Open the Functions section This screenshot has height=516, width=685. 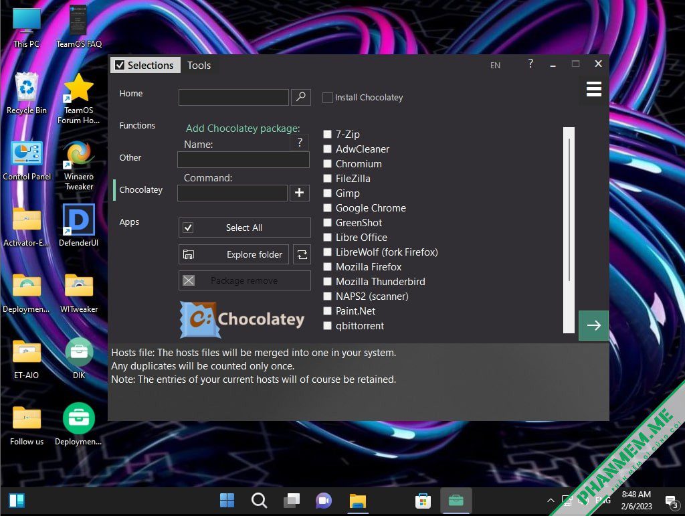137,125
